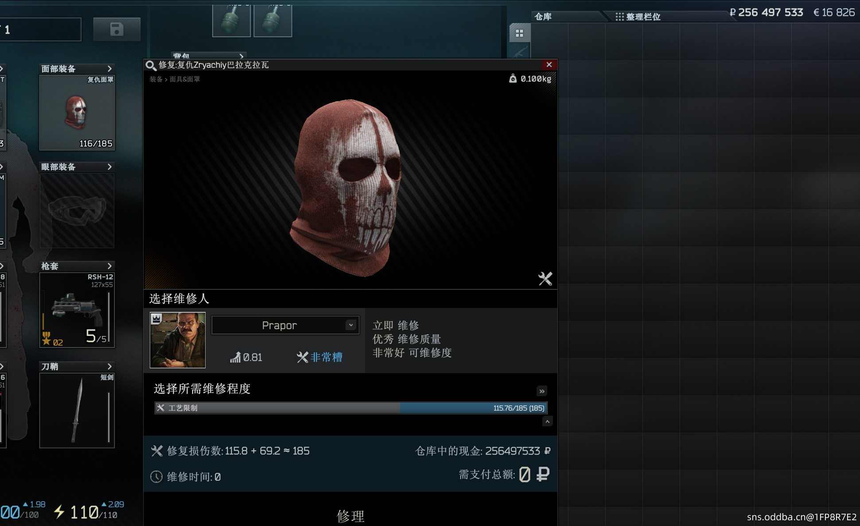The width and height of the screenshot is (860, 526).
Task: Click the wrench icon on durability bar
Action: [x=161, y=408]
